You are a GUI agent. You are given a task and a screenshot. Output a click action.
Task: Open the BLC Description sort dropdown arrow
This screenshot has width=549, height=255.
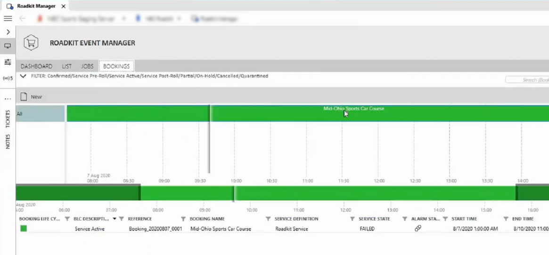tap(114, 219)
